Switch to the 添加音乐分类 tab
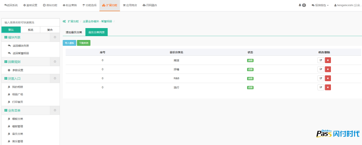Image resolution: width=362 pixels, height=145 pixels. 74,32
